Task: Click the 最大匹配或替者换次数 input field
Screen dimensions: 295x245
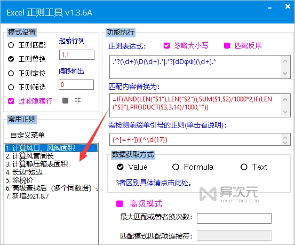Action: click(234, 218)
